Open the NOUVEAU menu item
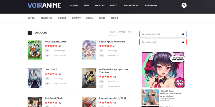 (99, 5)
